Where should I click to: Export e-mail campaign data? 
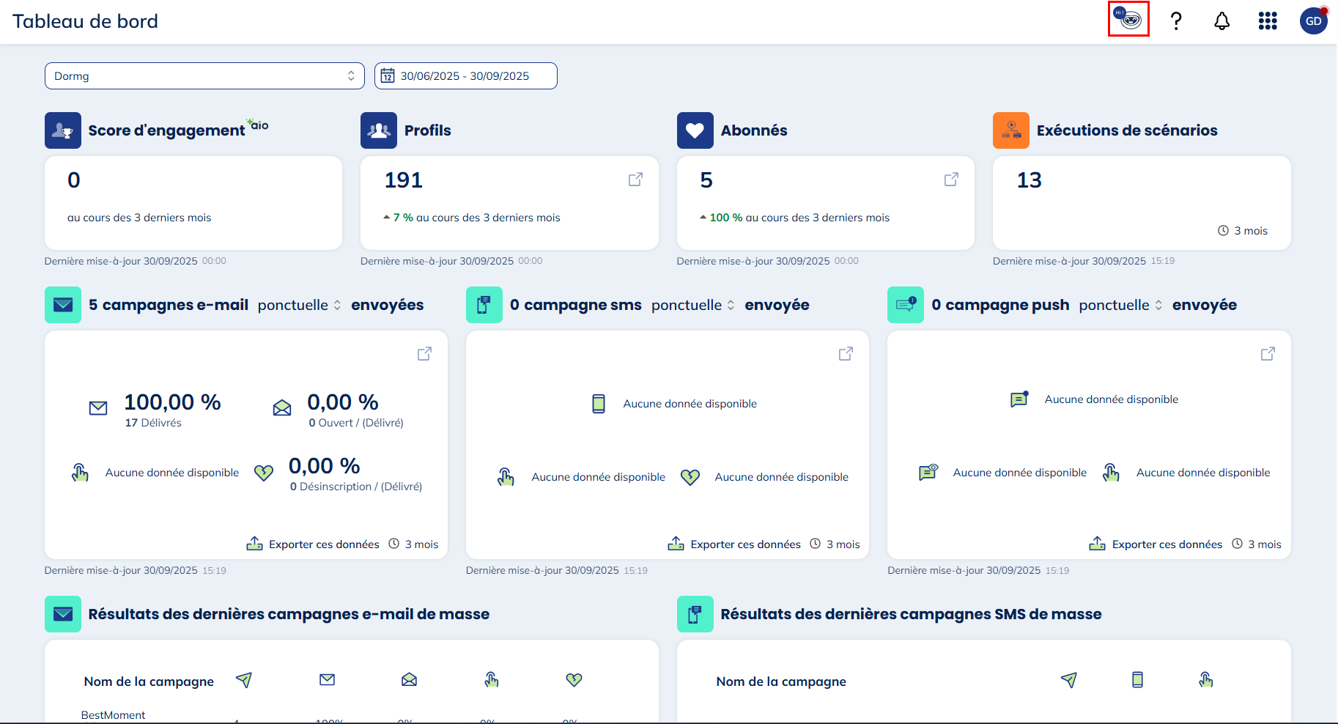(314, 544)
